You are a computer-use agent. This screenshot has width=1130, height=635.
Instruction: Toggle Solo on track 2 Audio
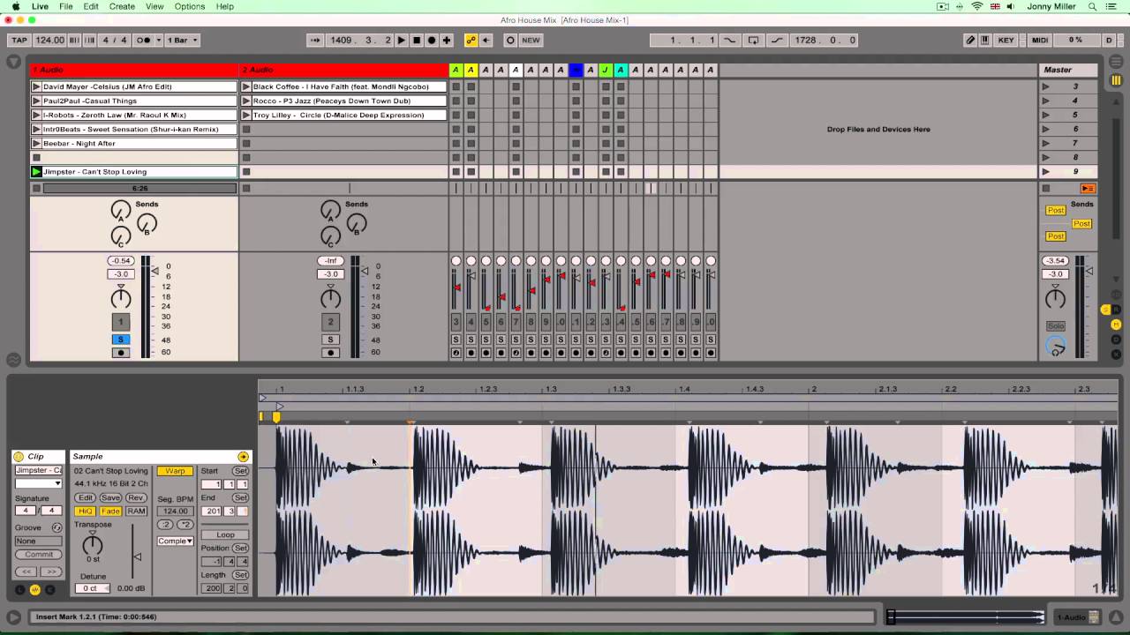[x=330, y=340]
